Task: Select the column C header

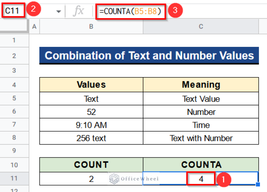Action: (x=201, y=27)
